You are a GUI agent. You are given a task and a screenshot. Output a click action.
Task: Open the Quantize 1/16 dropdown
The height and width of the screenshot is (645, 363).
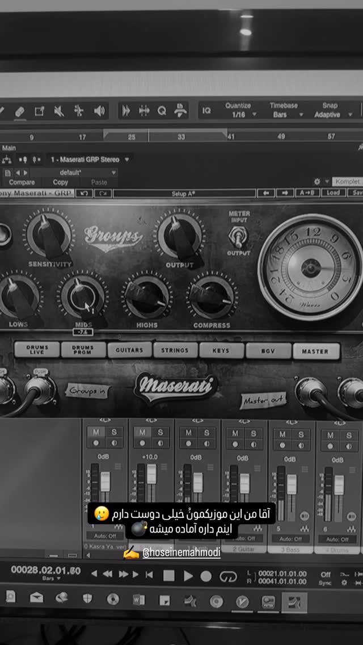(x=240, y=110)
